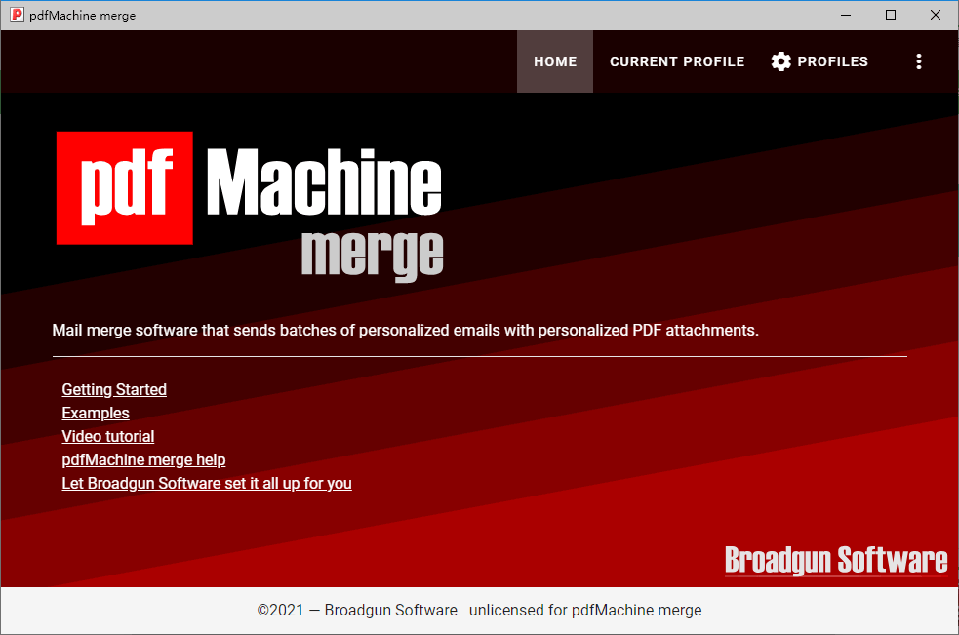Image resolution: width=959 pixels, height=635 pixels.
Task: Click the unlicensed for pdfMachine merge notice
Action: tap(585, 610)
